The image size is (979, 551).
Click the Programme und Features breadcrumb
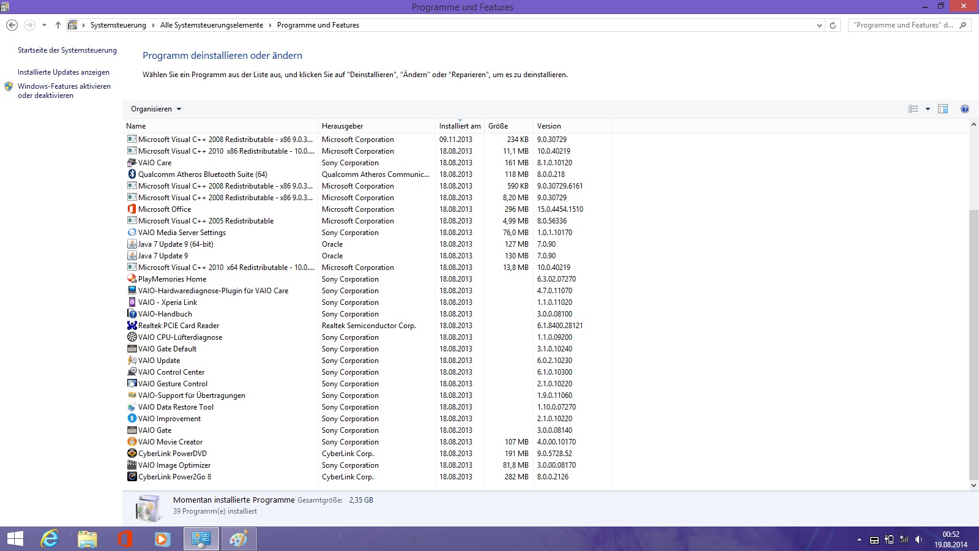point(318,25)
